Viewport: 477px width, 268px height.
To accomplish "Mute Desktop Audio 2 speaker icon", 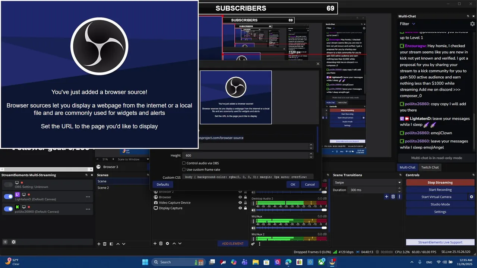I will (253, 210).
